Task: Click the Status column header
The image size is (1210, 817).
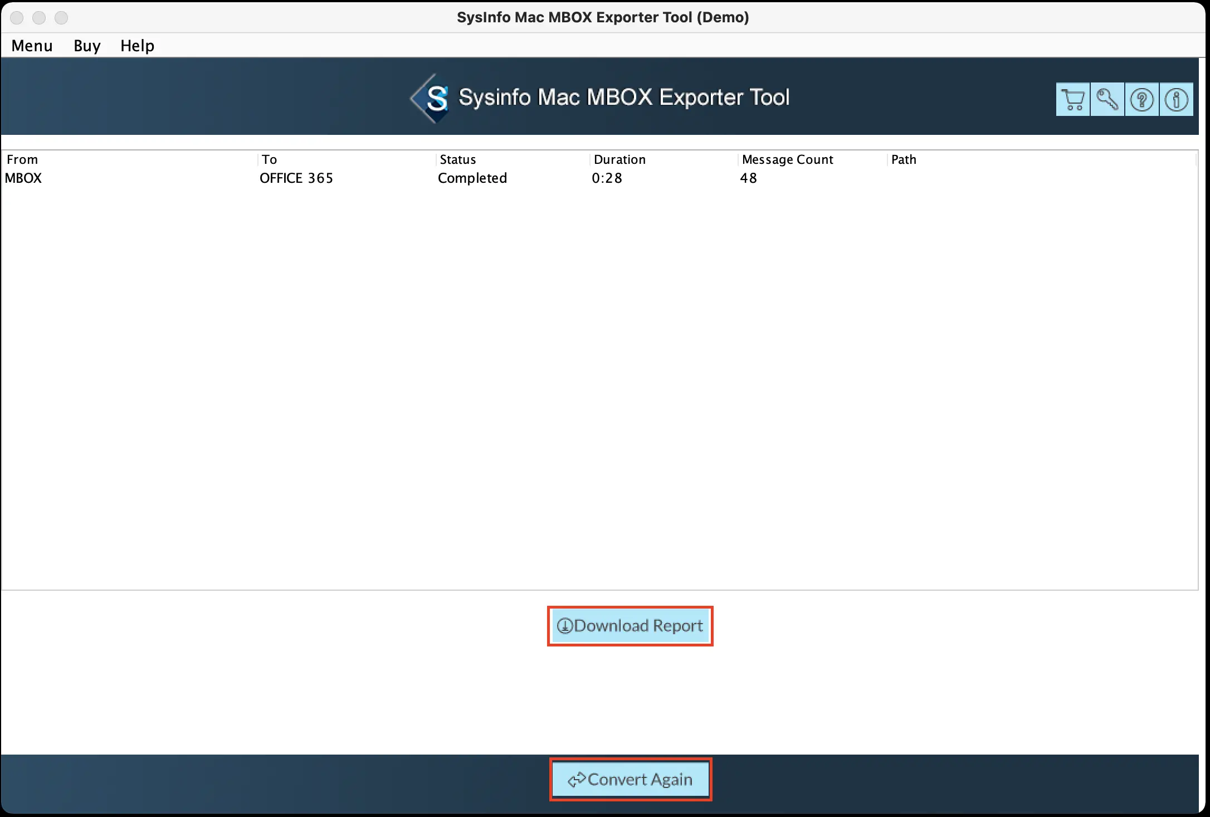Action: [x=458, y=159]
